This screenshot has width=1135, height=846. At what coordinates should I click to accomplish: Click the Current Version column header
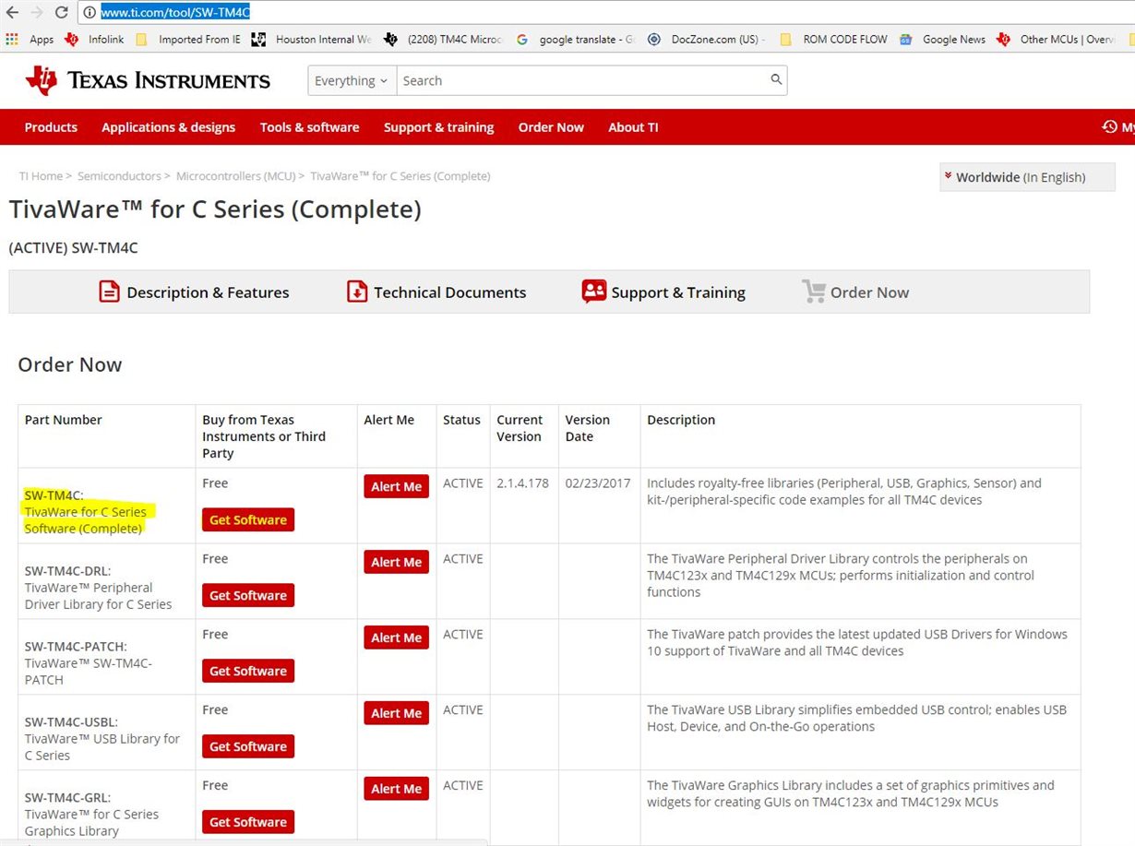[x=520, y=428]
